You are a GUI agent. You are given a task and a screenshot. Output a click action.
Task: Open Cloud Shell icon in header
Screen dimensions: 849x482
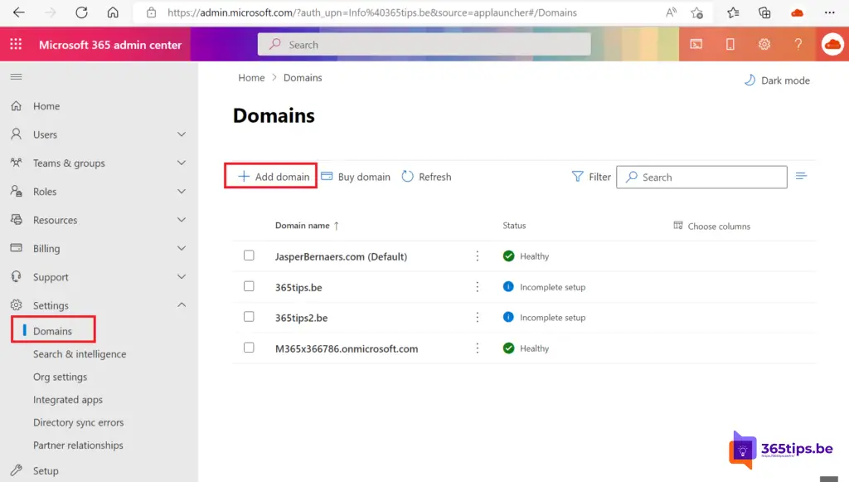coord(696,45)
